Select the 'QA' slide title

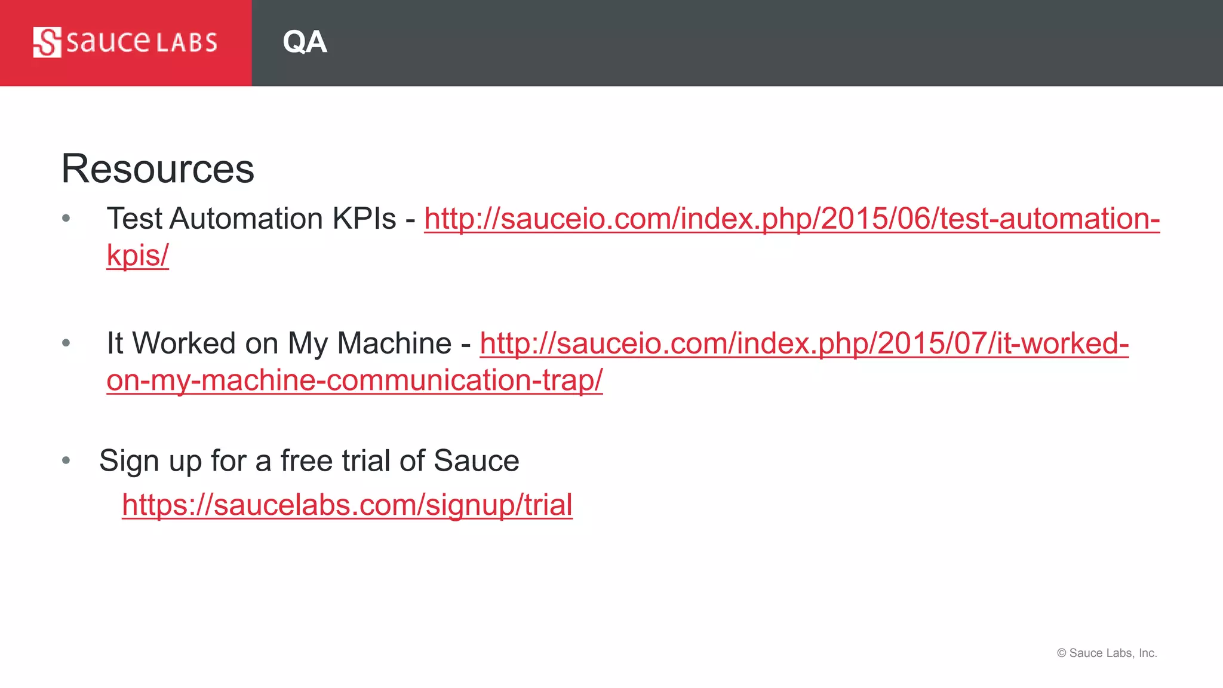pos(305,42)
